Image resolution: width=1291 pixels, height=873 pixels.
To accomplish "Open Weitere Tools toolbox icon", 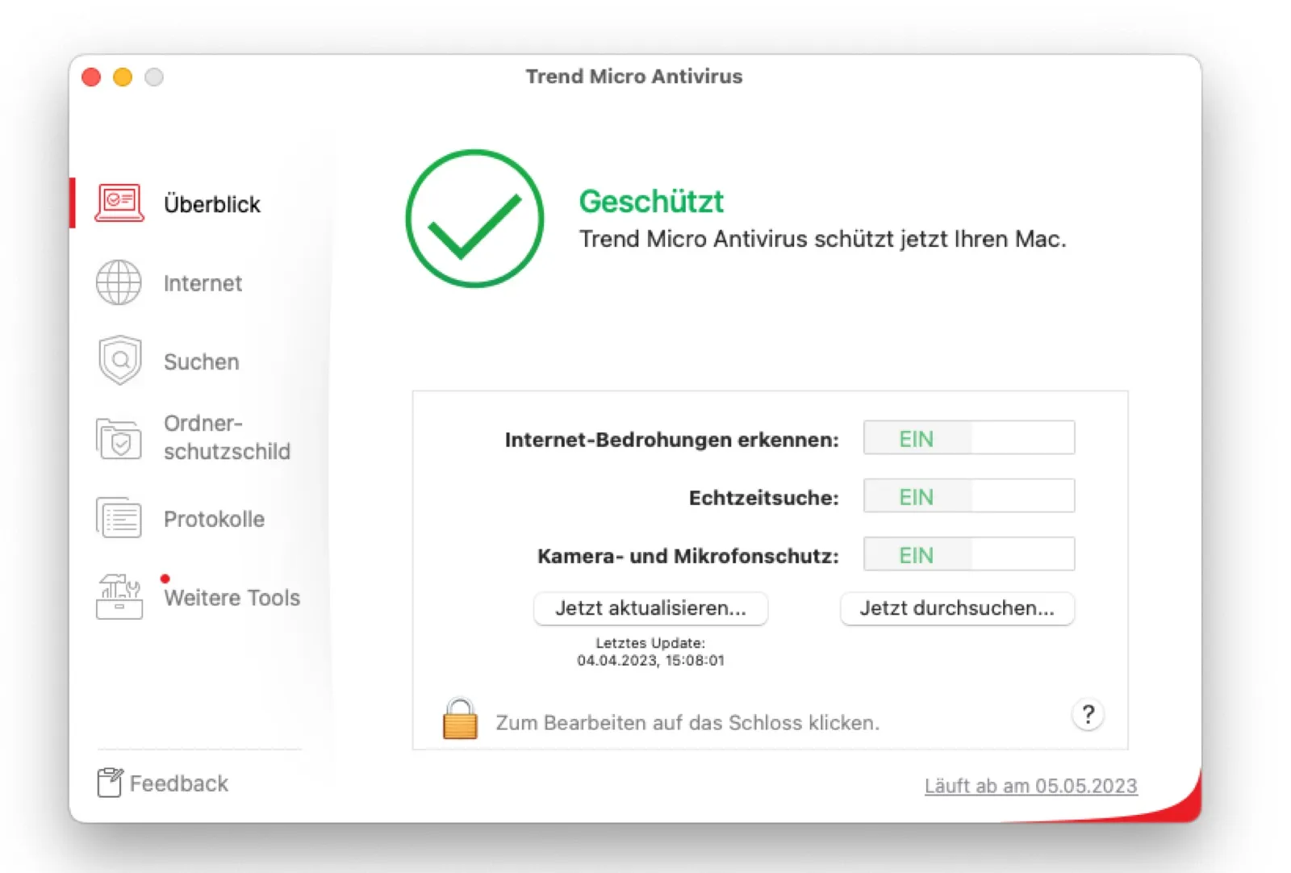I will [x=119, y=597].
